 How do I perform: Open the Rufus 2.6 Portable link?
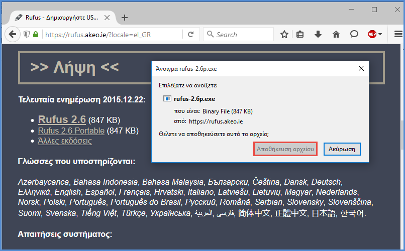(x=71, y=131)
